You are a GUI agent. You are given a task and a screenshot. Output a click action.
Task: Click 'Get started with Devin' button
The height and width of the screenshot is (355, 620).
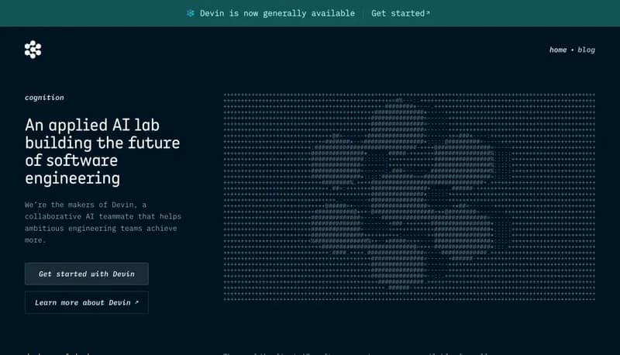(x=87, y=274)
